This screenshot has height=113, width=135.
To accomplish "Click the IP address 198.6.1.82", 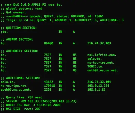I will click(97, 90).
